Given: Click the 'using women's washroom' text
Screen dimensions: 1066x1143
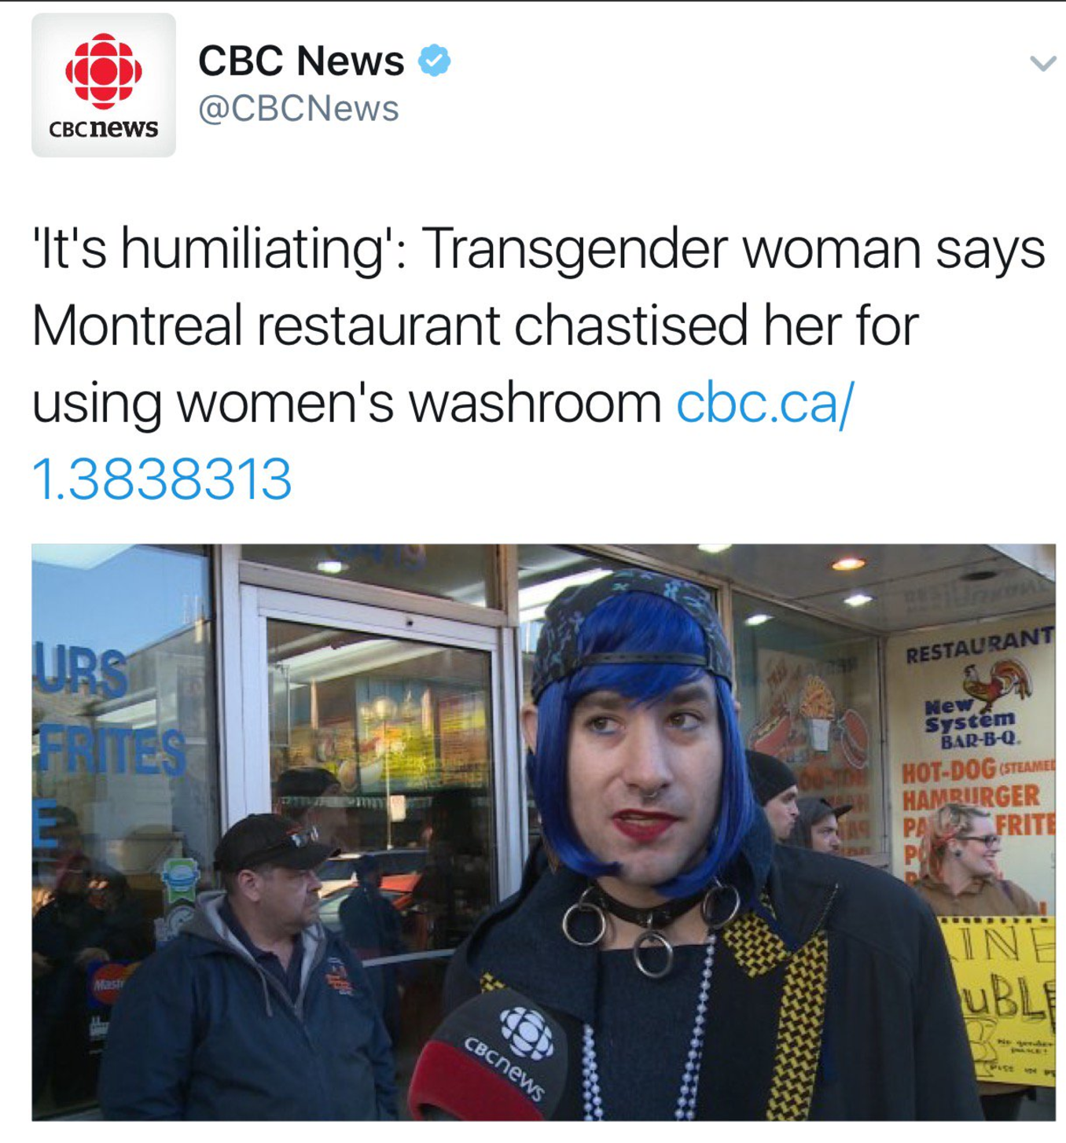Looking at the screenshot, I should 347,403.
